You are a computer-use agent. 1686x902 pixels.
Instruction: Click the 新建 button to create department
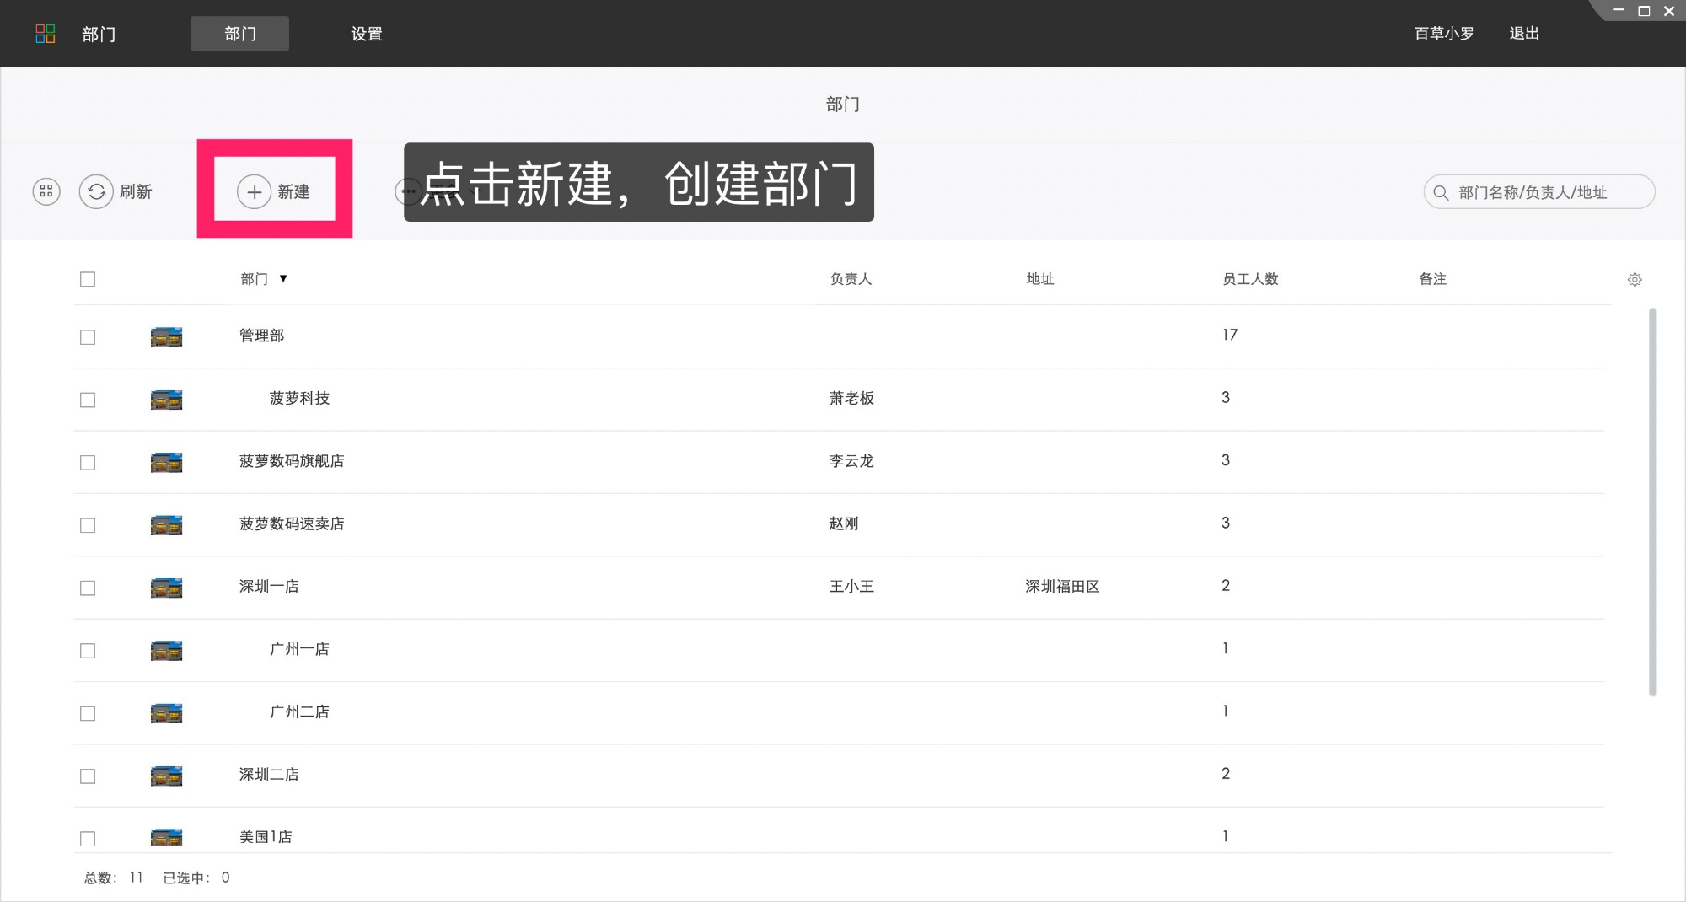pyautogui.click(x=276, y=191)
